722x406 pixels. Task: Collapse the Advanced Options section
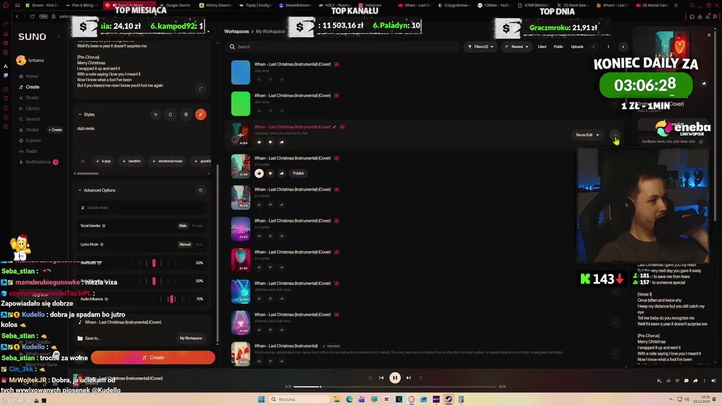(80, 190)
